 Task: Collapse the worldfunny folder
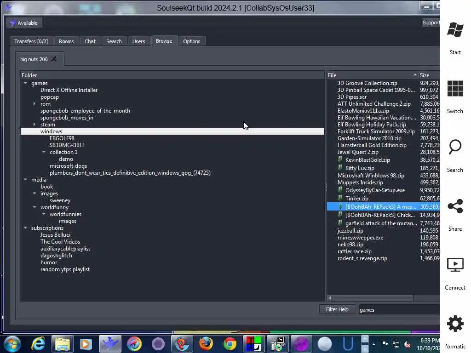[x=34, y=207]
